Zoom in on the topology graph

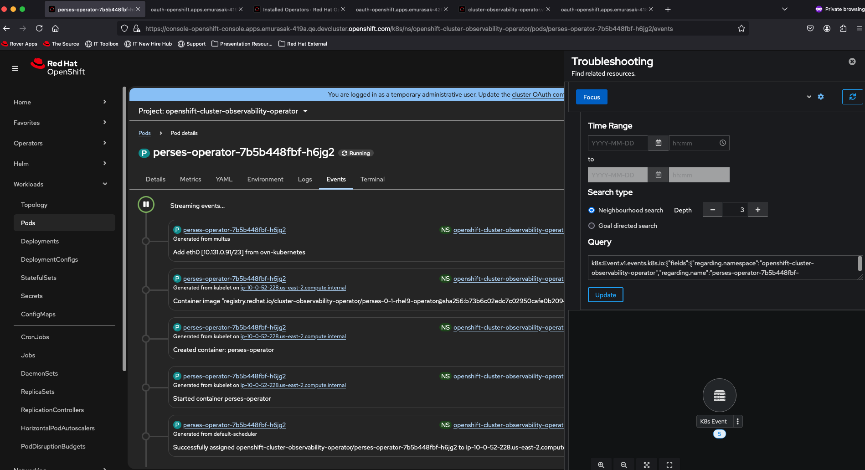(601, 465)
